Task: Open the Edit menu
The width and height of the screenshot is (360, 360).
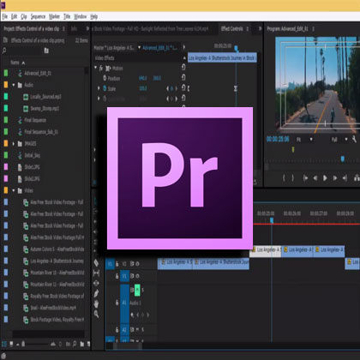Action: (15, 17)
